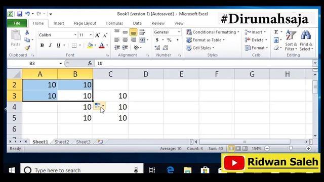The image size is (324, 182).
Task: Click the red Font Color button
Action: 101,45
